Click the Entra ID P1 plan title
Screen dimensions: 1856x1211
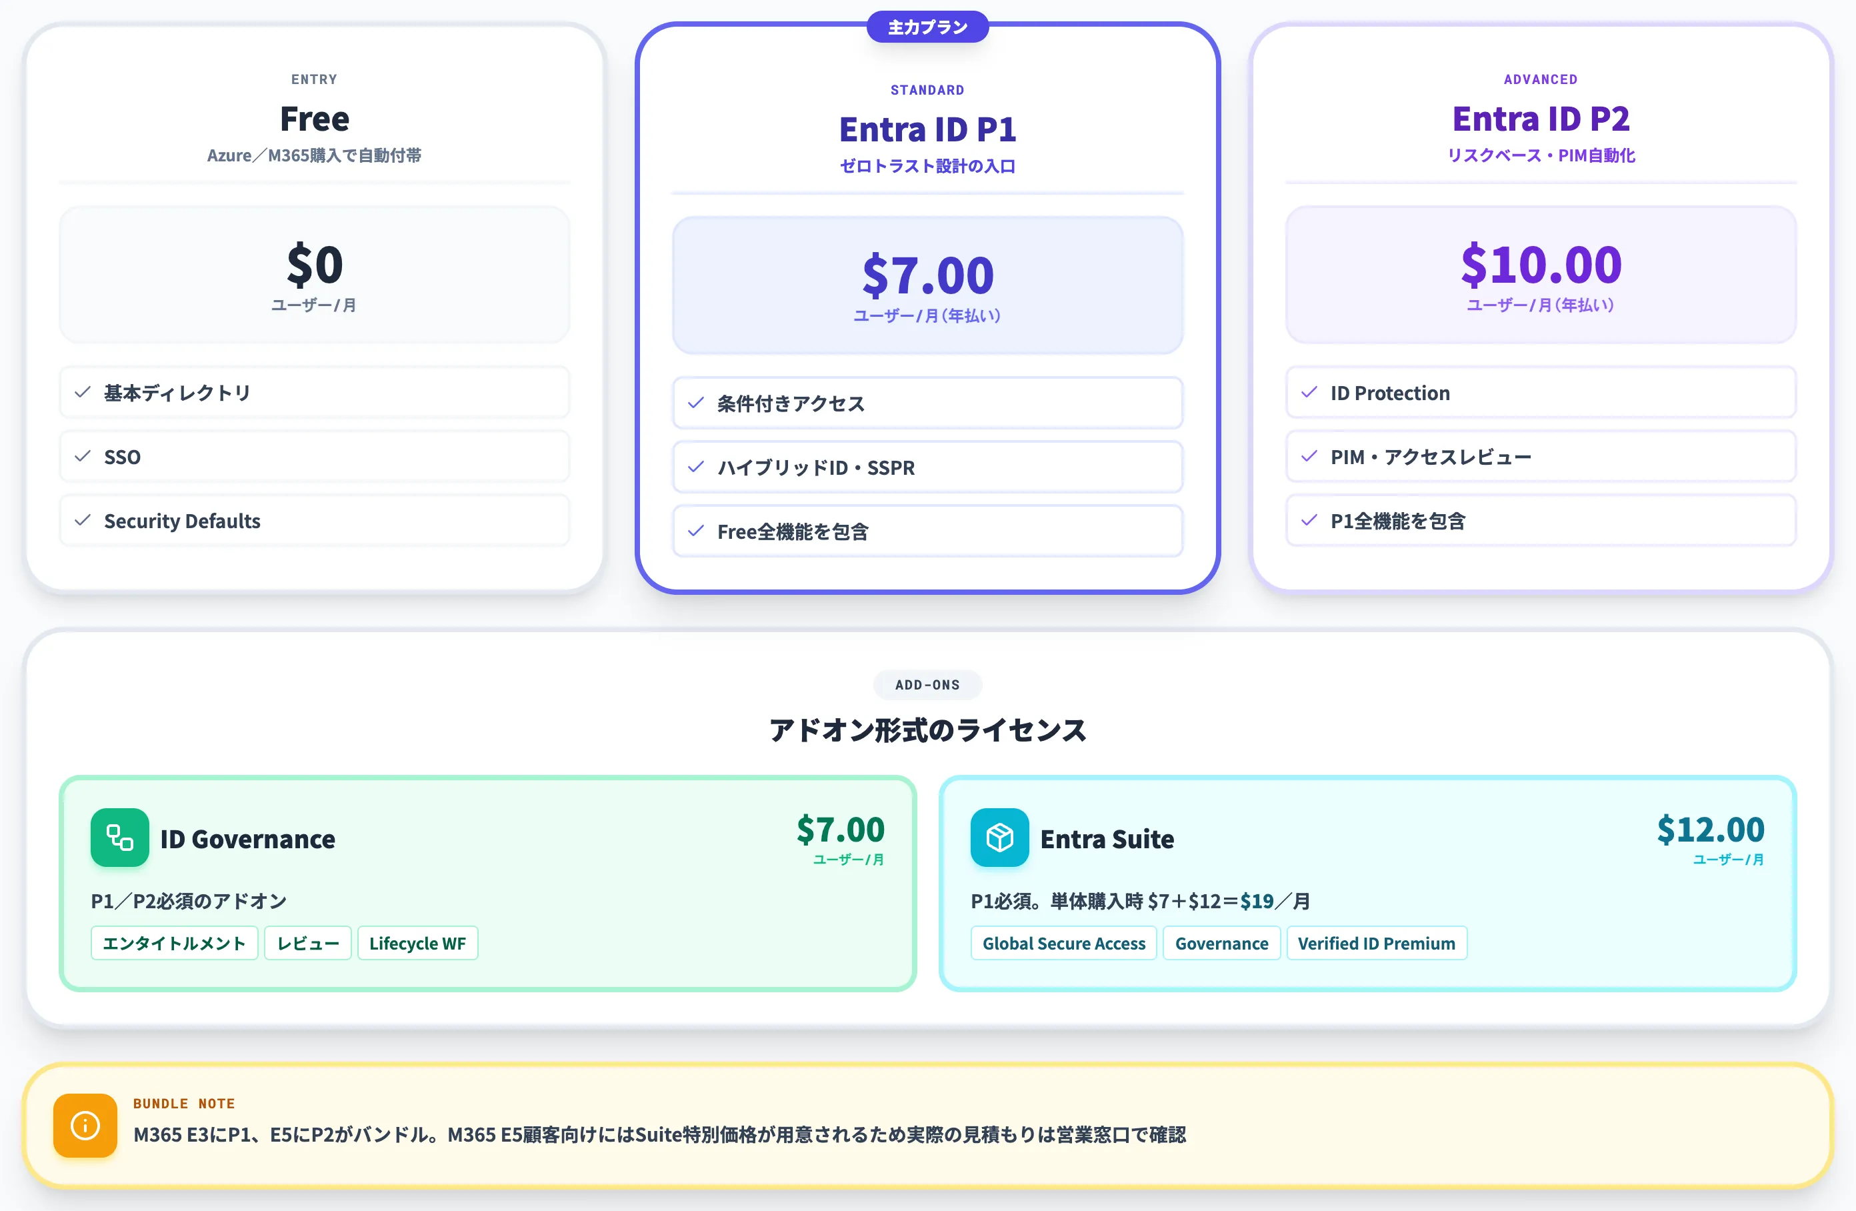point(927,129)
